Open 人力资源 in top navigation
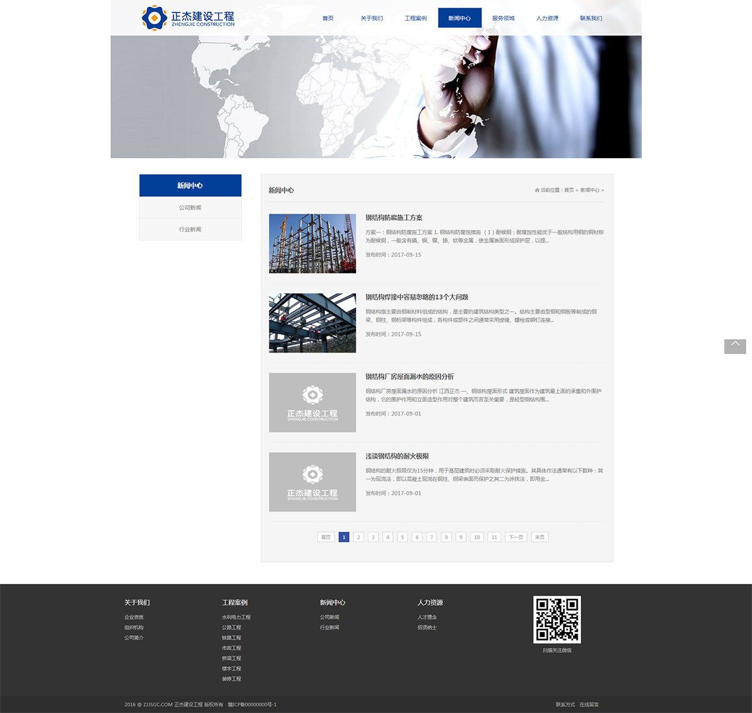 pyautogui.click(x=547, y=18)
